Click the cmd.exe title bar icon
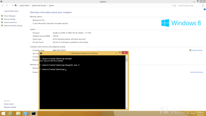Viewport: 206px width, 116px height. (x=41, y=53)
